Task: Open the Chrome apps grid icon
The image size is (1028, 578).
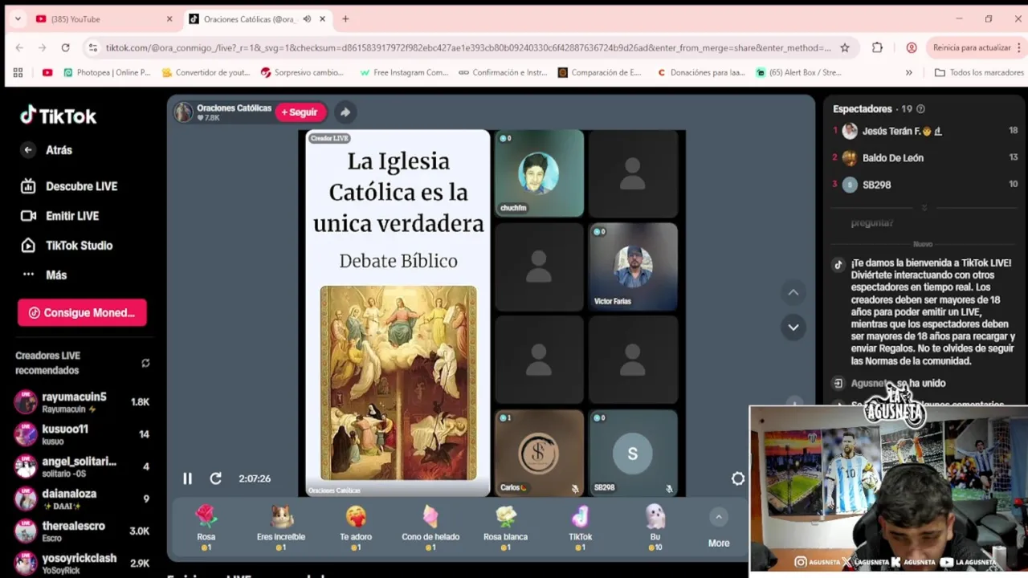Action: pos(18,72)
